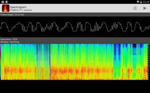Tap 'Window: Hamming' label

pyautogui.click(x=10, y=42)
